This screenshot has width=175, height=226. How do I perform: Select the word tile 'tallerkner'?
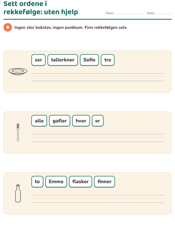tap(63, 60)
